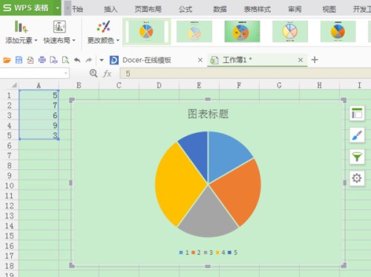Switch to the 表格样式 tab
Screen dimensions: 371x277
coord(257,10)
